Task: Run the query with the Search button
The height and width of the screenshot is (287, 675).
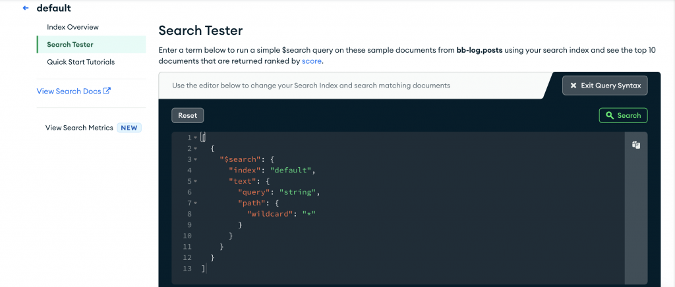Action: tap(623, 115)
